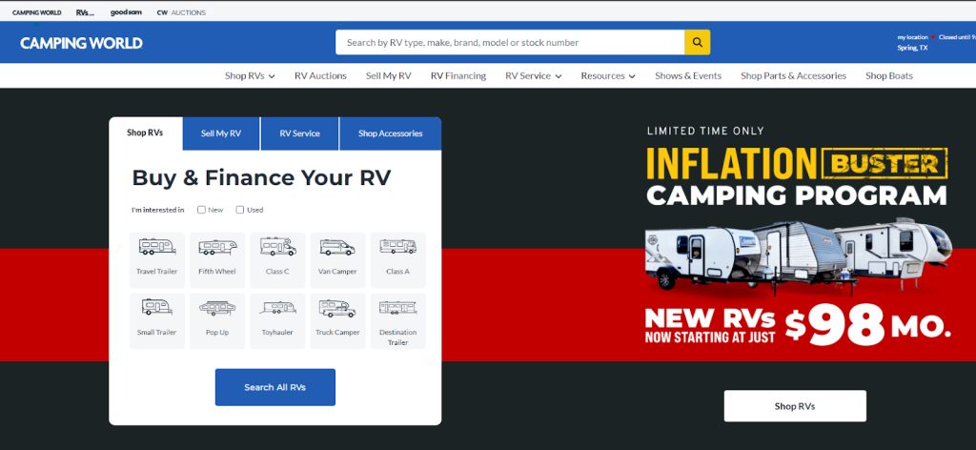Click the Inflation Buster promo RV image

point(799,257)
